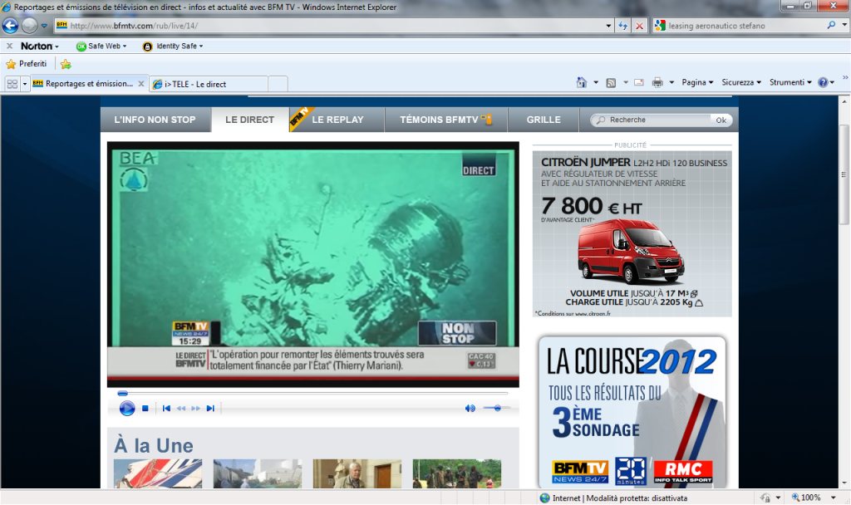Click the Ok search button
The height and width of the screenshot is (505, 851).
(x=721, y=120)
